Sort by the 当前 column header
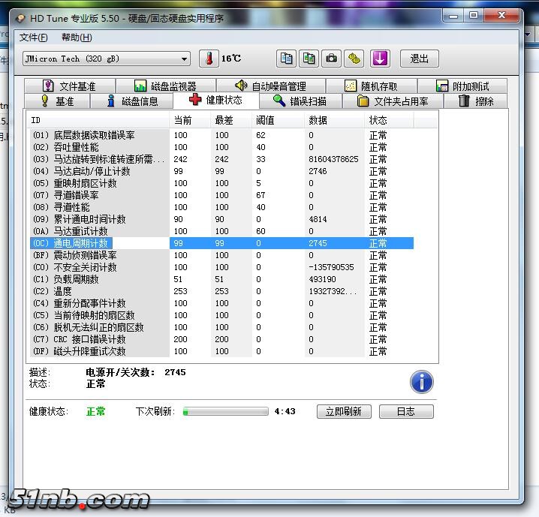 (x=190, y=120)
